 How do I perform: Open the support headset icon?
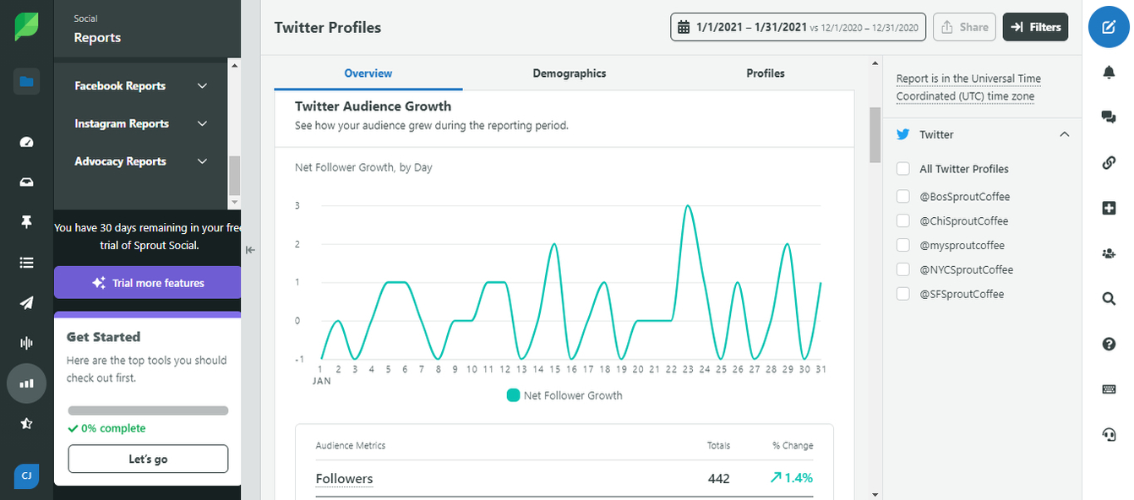point(1109,434)
